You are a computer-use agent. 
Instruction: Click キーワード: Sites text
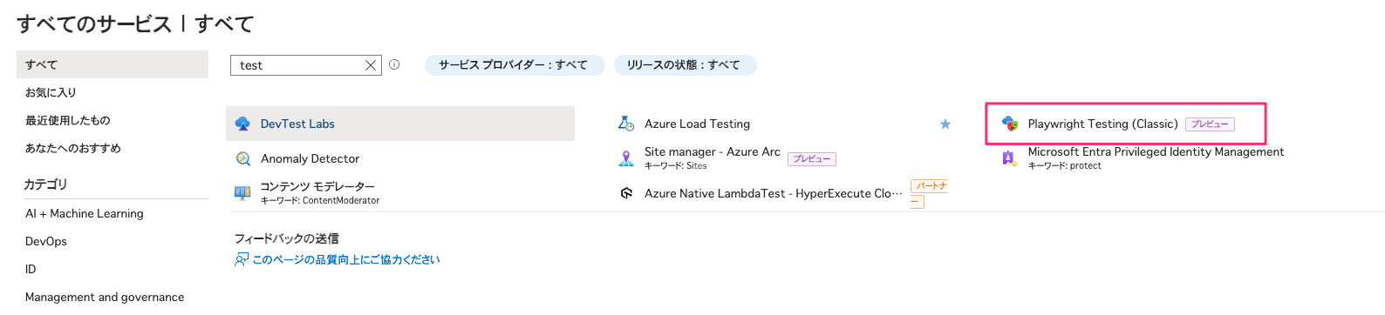pos(676,165)
